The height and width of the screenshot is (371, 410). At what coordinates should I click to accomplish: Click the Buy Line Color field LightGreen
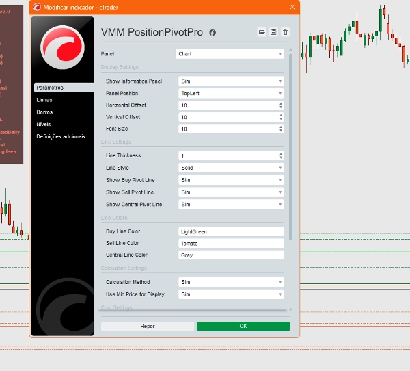coord(232,231)
